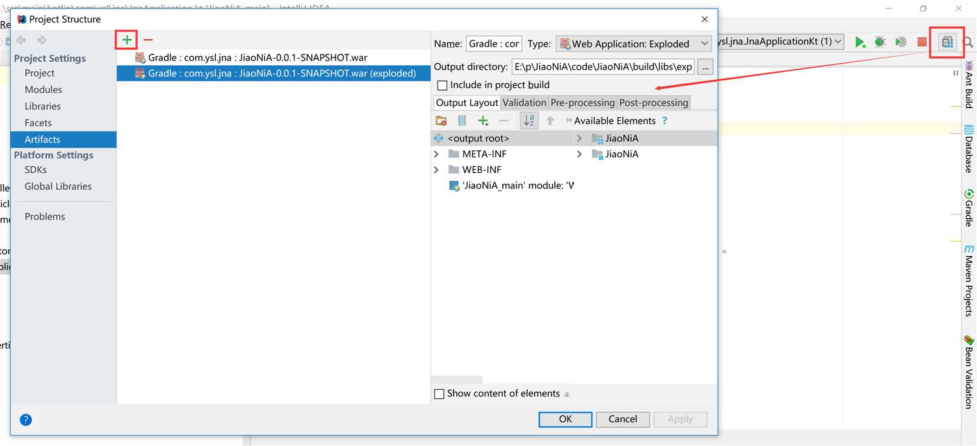This screenshot has width=977, height=446.
Task: Expand the hidden toolbar items chevron beside Available Elements
Action: pos(569,120)
